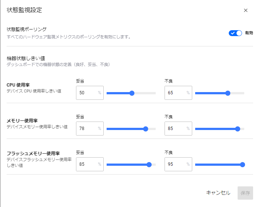Viewport: 259px width, 207px height.
Task: Click the CPU 使用率 妥当 slider handle
Action: coord(132,93)
